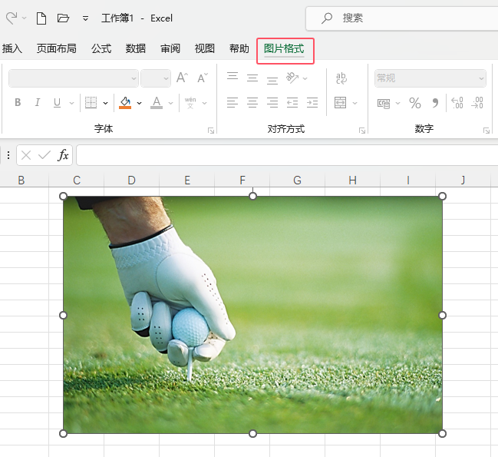Click Middle Align icon
Image resolution: width=498 pixels, height=457 pixels.
pos(252,78)
